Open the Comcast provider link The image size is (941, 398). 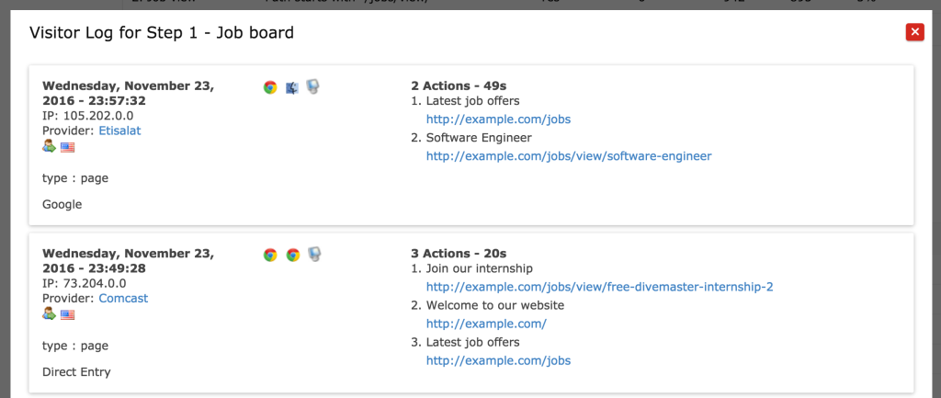(x=123, y=298)
